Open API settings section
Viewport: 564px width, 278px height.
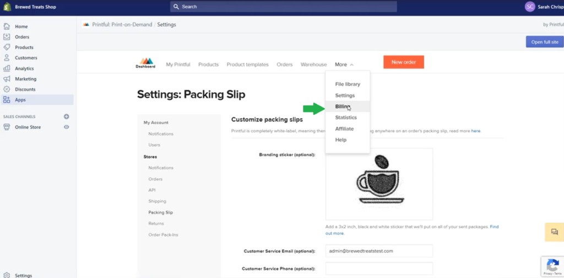[152, 190]
